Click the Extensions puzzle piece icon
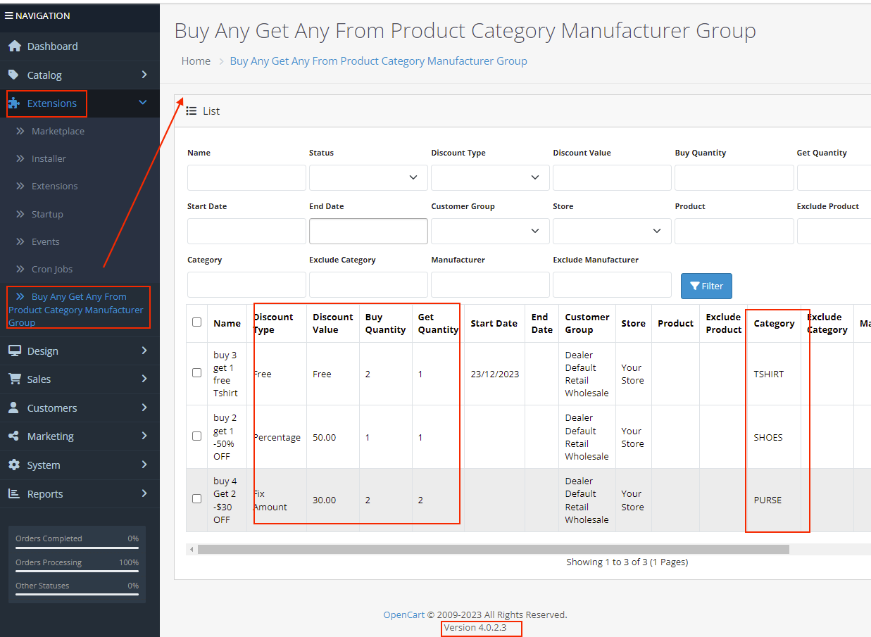The width and height of the screenshot is (871, 637). [14, 103]
